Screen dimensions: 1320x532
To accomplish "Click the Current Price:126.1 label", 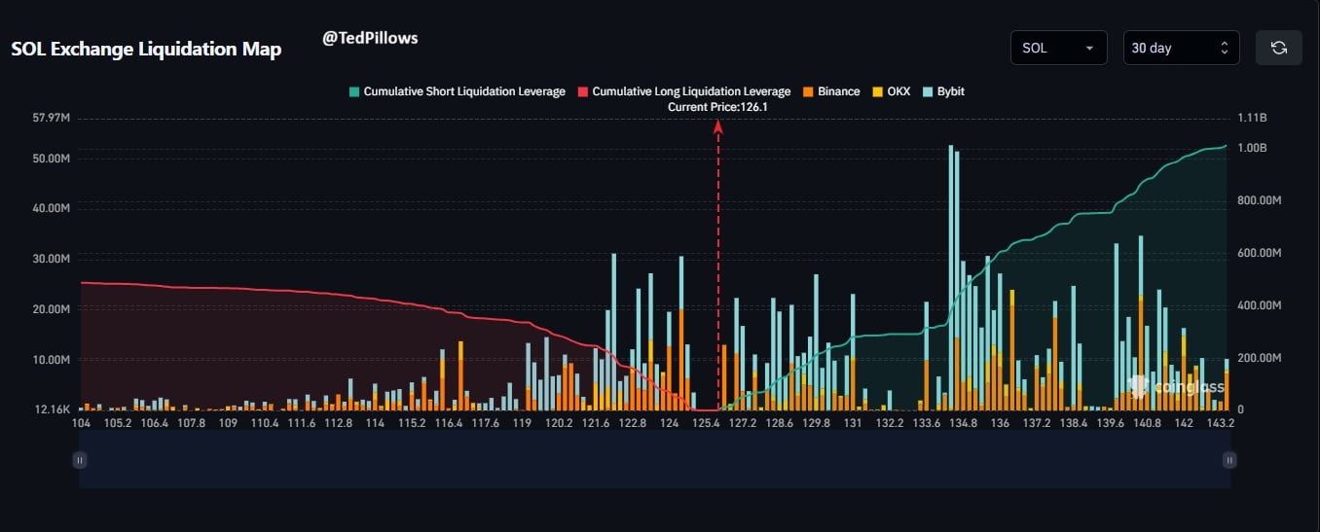I will pyautogui.click(x=717, y=107).
